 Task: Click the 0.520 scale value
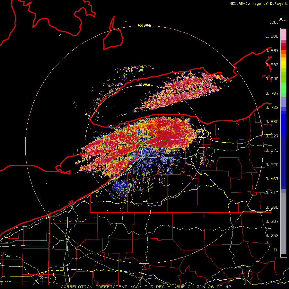point(272,165)
